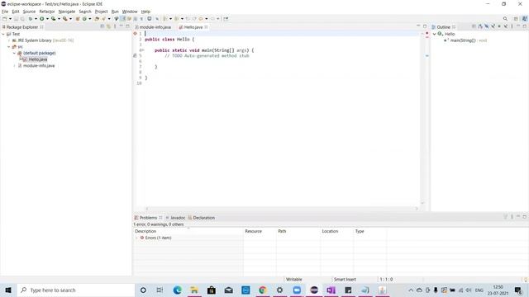Click the Open Perspective icon
Viewport: 529px width, 297px height.
(516, 19)
